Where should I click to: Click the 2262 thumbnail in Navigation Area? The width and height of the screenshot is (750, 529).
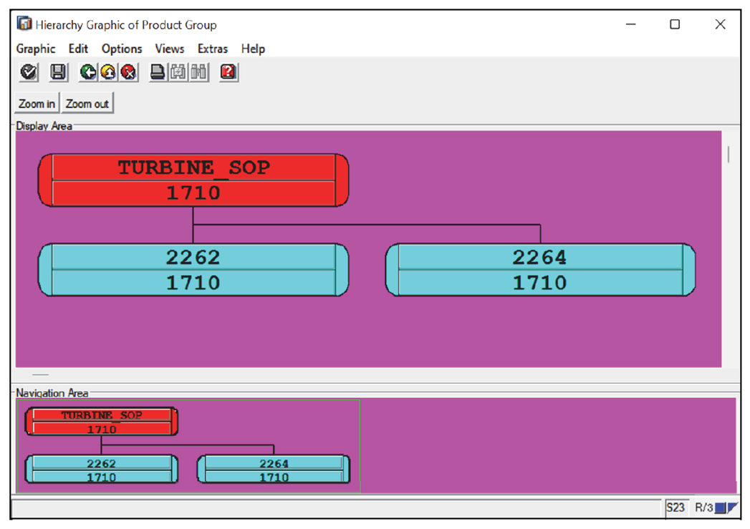pyautogui.click(x=102, y=470)
